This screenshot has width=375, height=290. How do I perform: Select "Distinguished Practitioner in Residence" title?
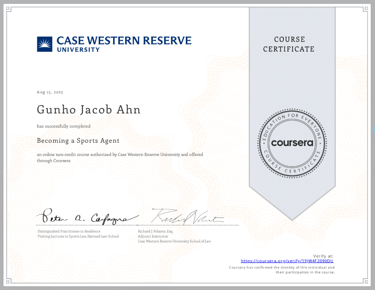tap(69, 231)
